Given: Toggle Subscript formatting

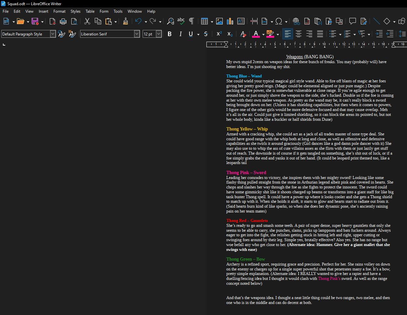Looking at the screenshot, I should click(230, 34).
